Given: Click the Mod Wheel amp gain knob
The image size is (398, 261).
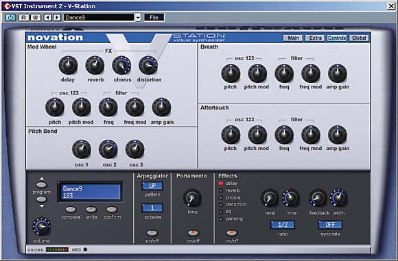Looking at the screenshot, I should coord(161,108).
